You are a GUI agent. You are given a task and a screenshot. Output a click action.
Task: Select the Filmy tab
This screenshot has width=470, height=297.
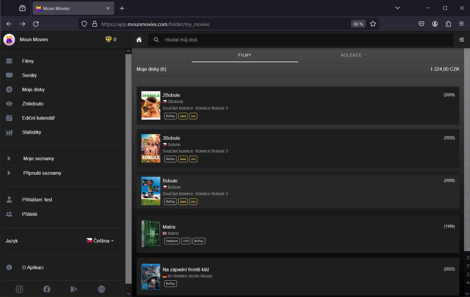tap(245, 55)
